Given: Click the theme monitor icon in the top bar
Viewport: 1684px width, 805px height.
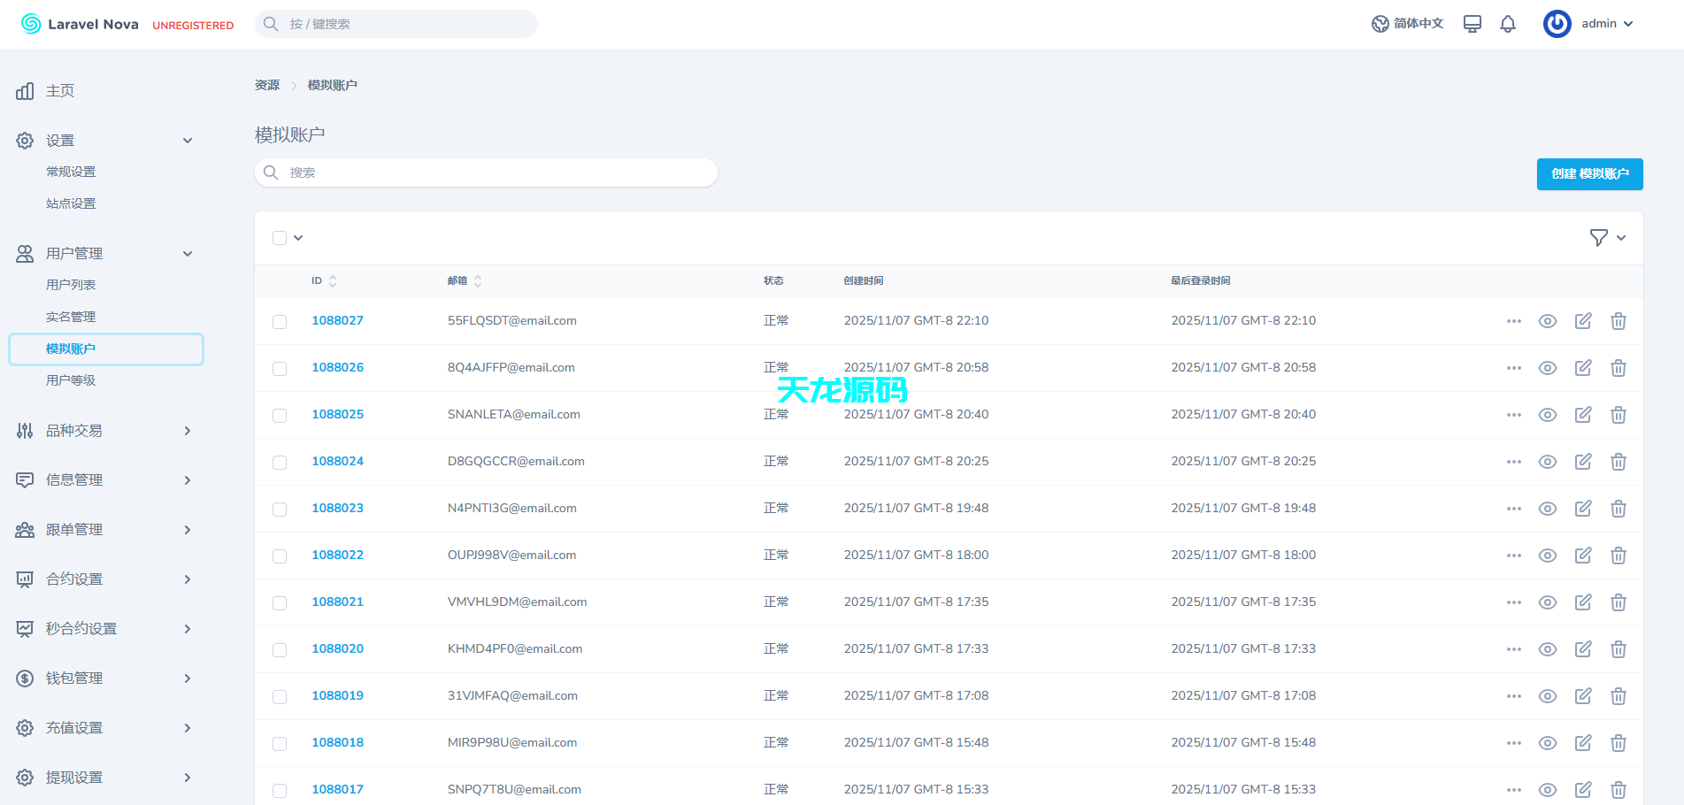Looking at the screenshot, I should point(1472,24).
